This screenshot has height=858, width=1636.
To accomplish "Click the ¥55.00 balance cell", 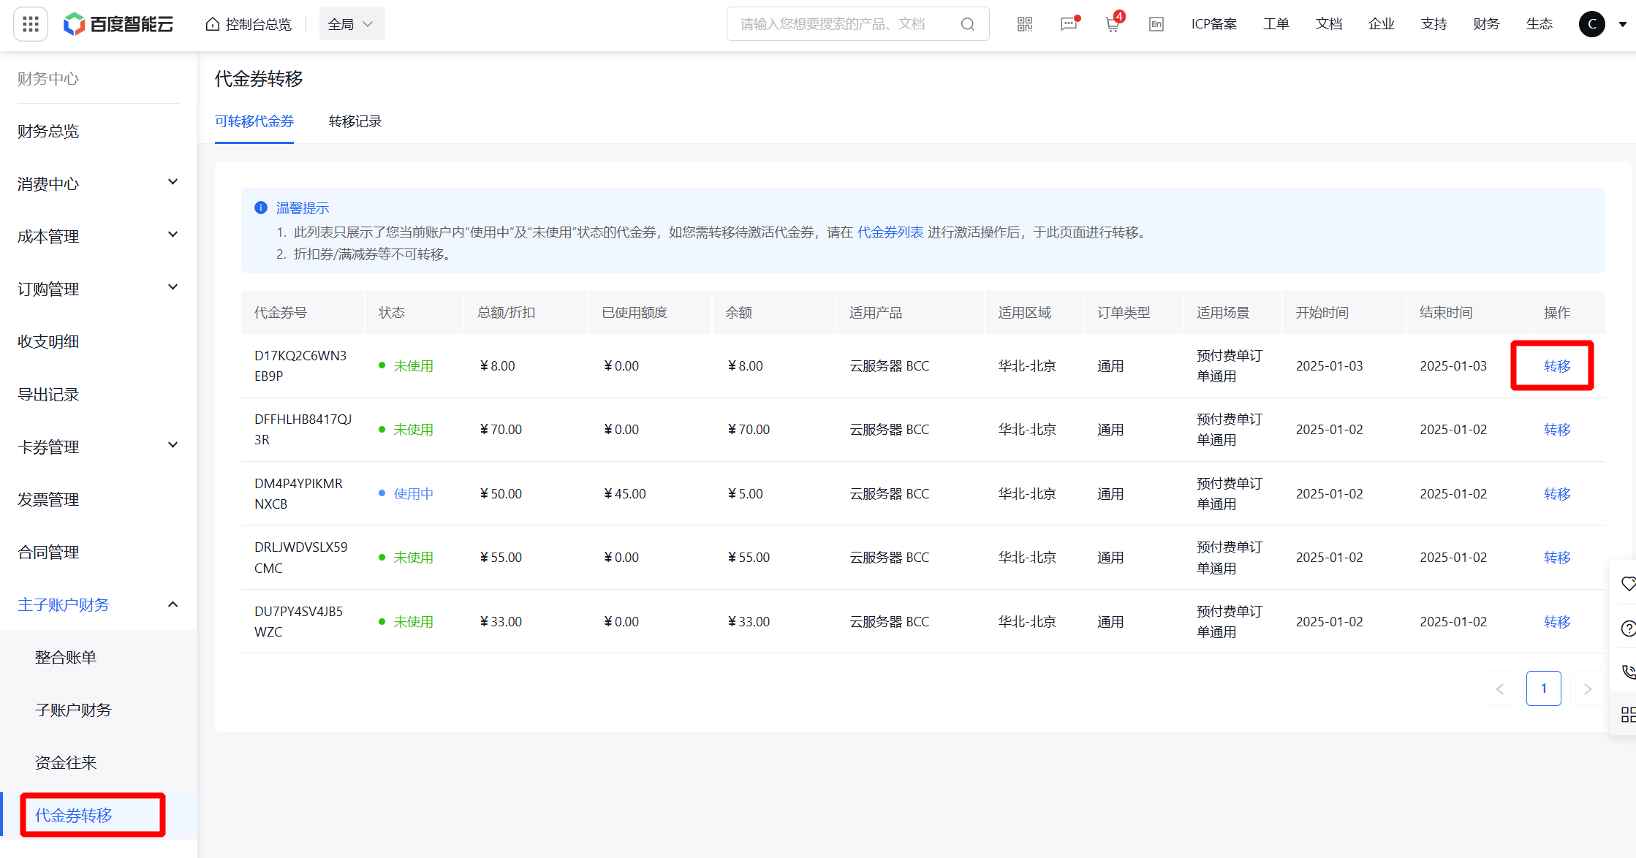I will [749, 557].
